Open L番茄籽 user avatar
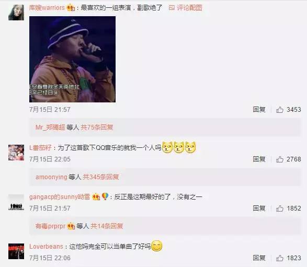The height and width of the screenshot is (267, 307). click(16, 153)
